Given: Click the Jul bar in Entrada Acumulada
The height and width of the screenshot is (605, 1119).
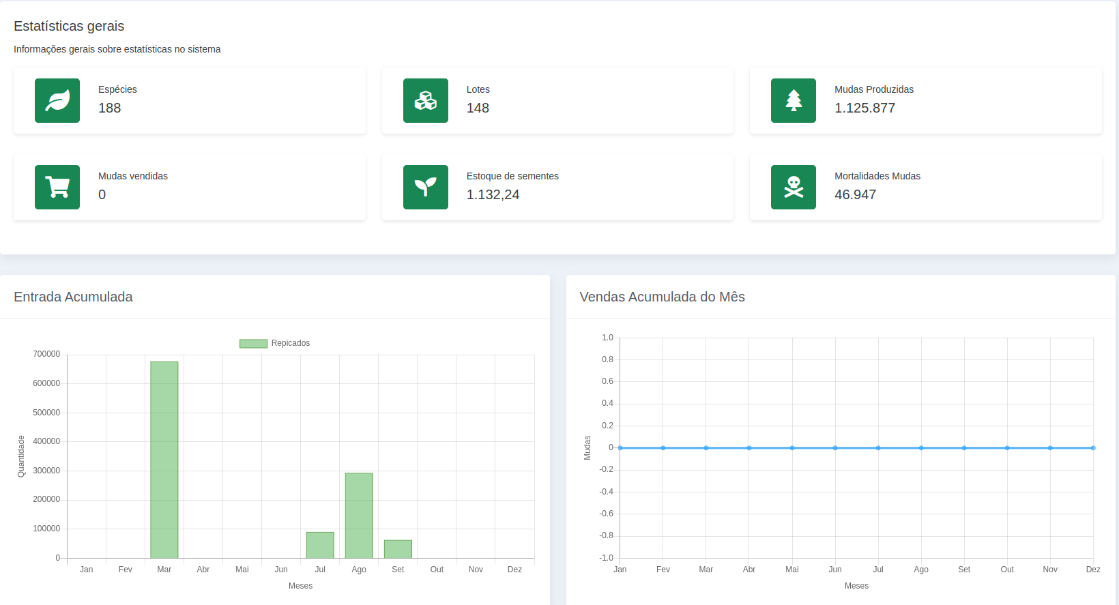Looking at the screenshot, I should click(x=320, y=545).
